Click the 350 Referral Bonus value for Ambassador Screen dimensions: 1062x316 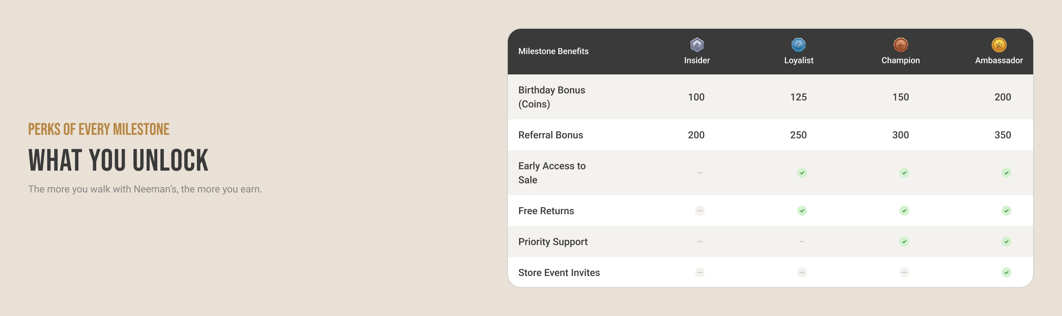click(1003, 135)
